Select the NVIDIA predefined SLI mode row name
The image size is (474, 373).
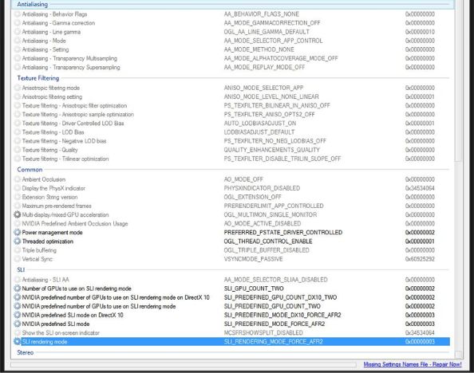coord(56,324)
